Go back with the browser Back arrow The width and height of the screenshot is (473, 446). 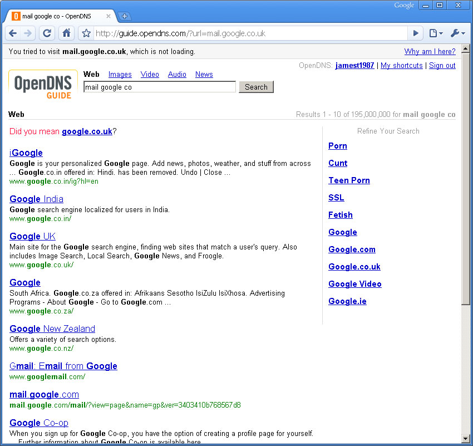click(x=13, y=33)
